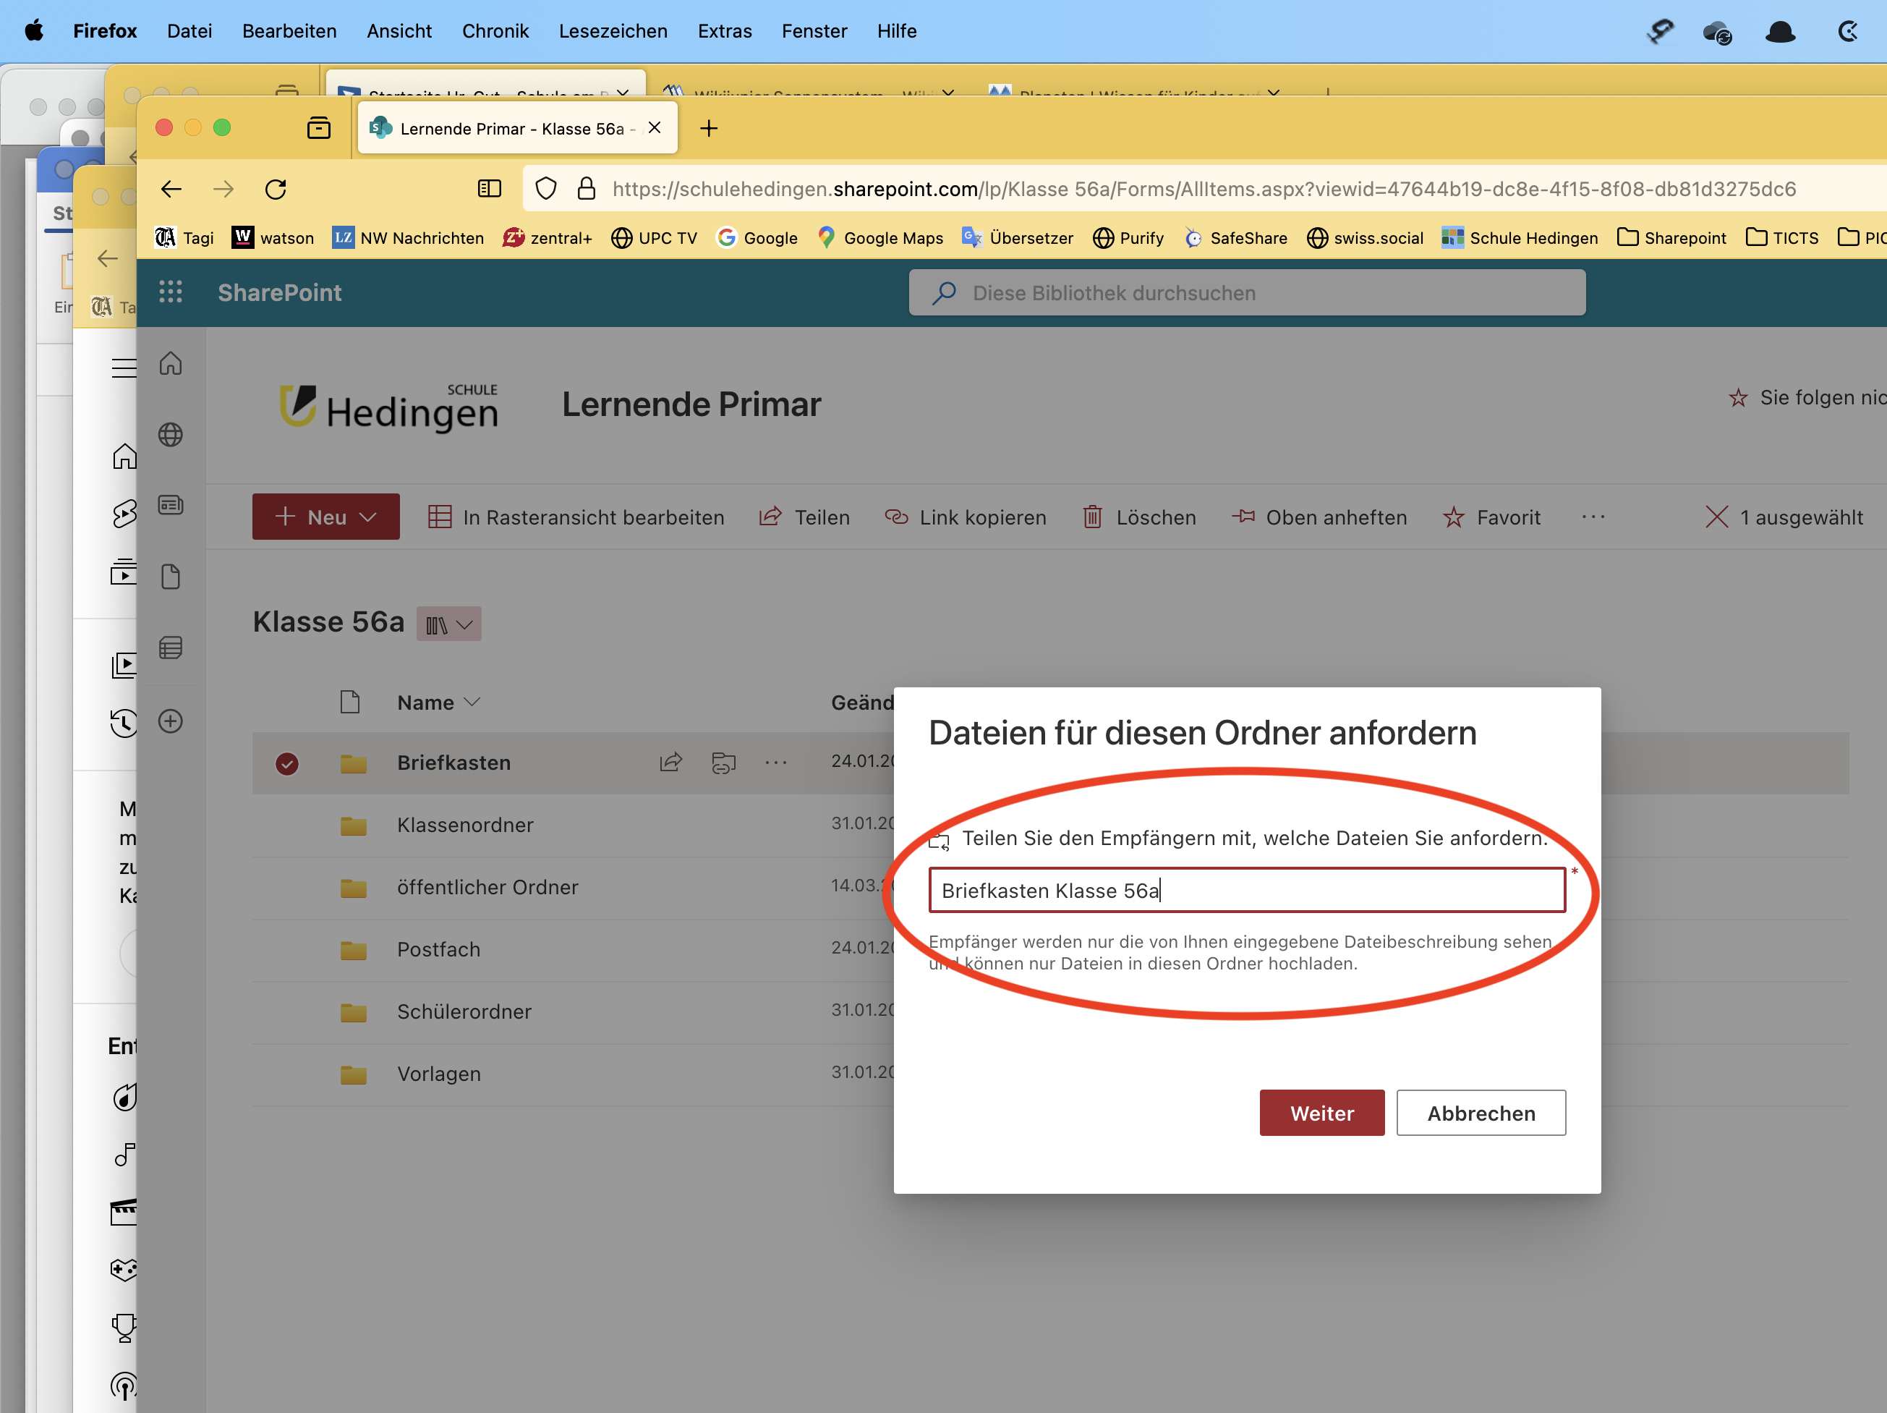Deselect the Briefkasten row checkmark

pos(287,763)
